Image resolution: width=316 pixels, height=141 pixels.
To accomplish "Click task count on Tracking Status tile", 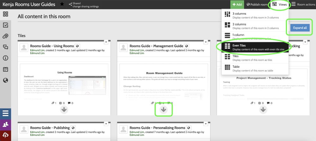I will coord(261,103).
